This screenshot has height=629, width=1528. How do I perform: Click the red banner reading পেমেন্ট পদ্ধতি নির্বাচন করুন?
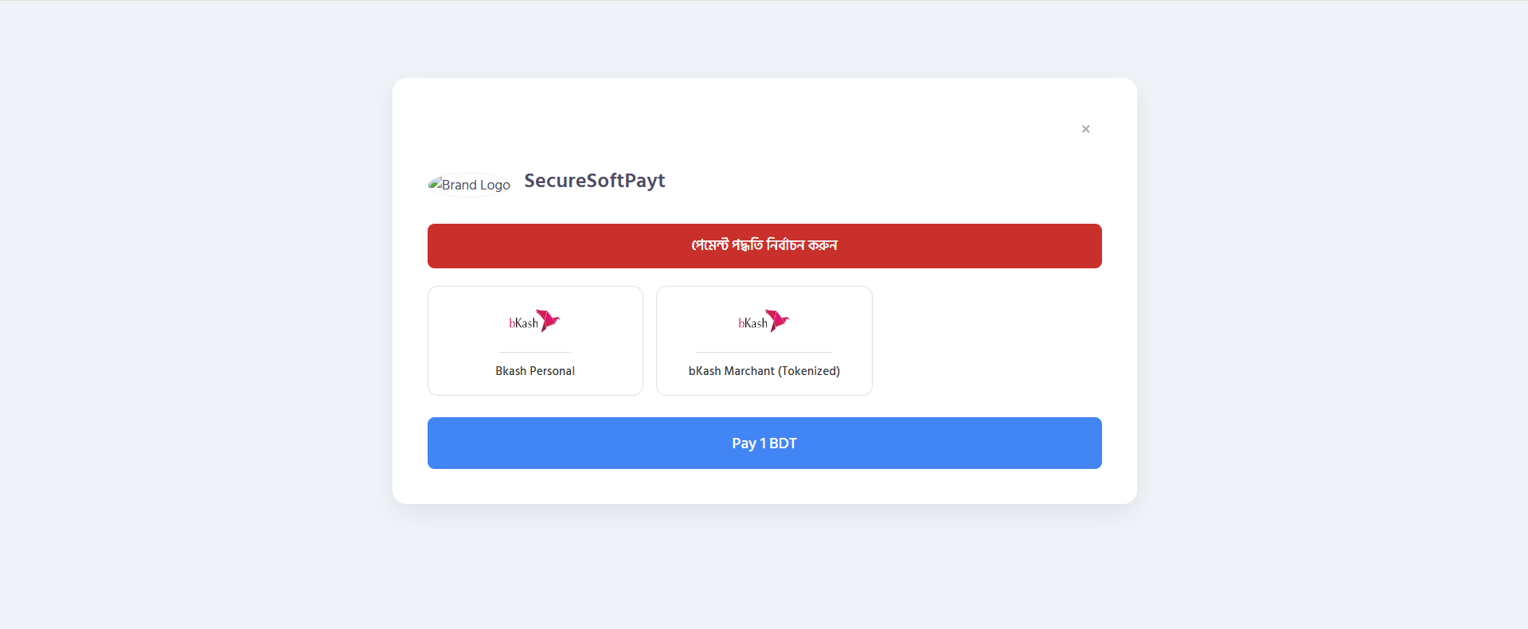coord(764,245)
